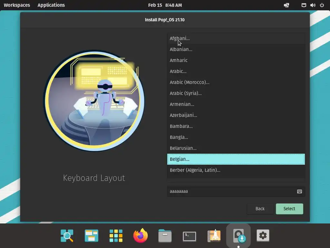
Task: Expand the Afghani... keyboard layout
Action: [236, 38]
